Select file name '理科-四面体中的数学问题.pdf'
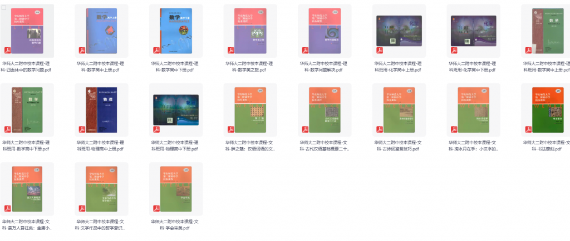570x241 pixels. pyautogui.click(x=27, y=67)
